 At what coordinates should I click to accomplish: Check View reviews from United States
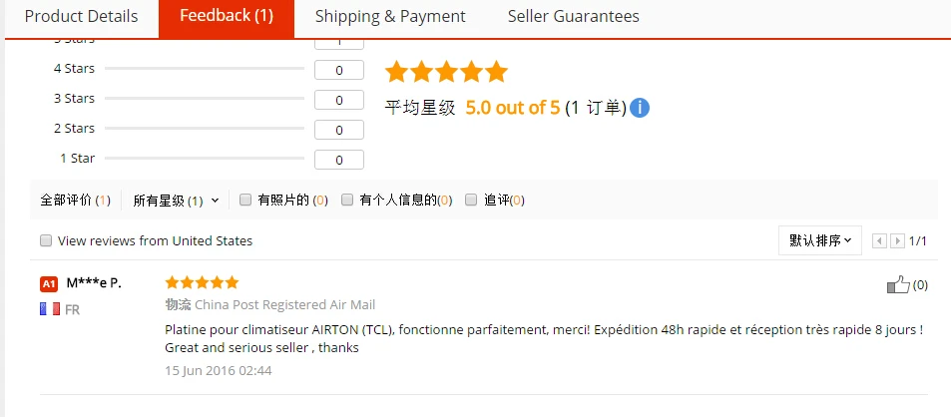pyautogui.click(x=46, y=240)
